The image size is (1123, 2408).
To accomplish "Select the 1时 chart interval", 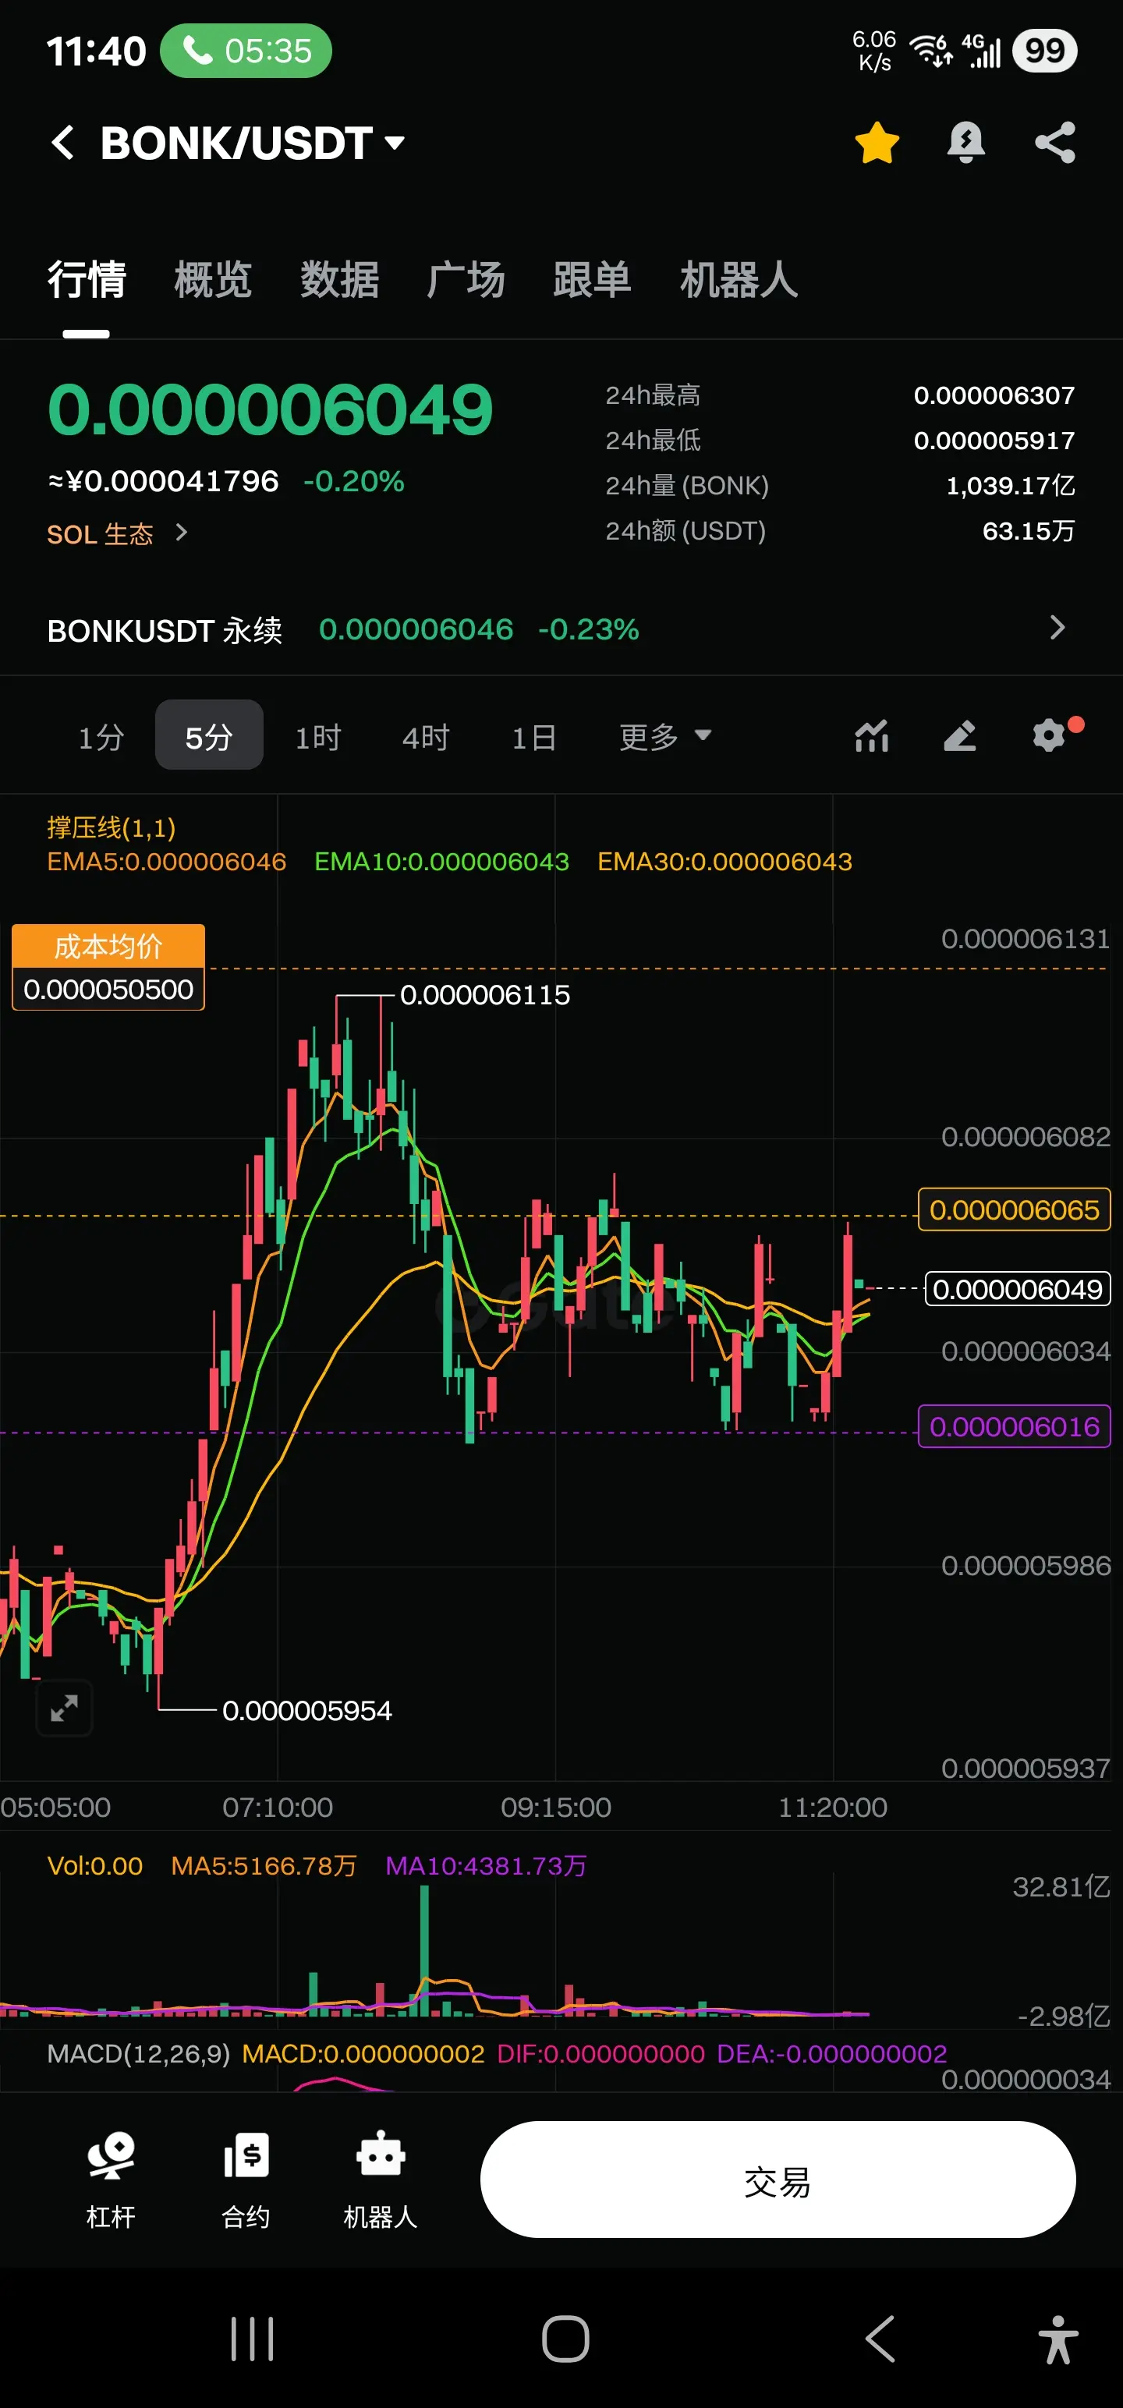I will tap(318, 737).
